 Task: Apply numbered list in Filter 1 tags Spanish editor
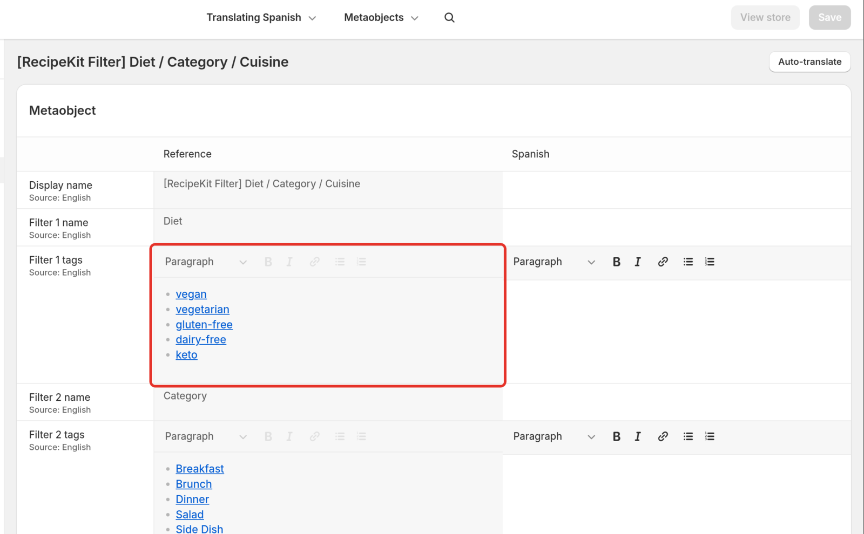(x=710, y=262)
